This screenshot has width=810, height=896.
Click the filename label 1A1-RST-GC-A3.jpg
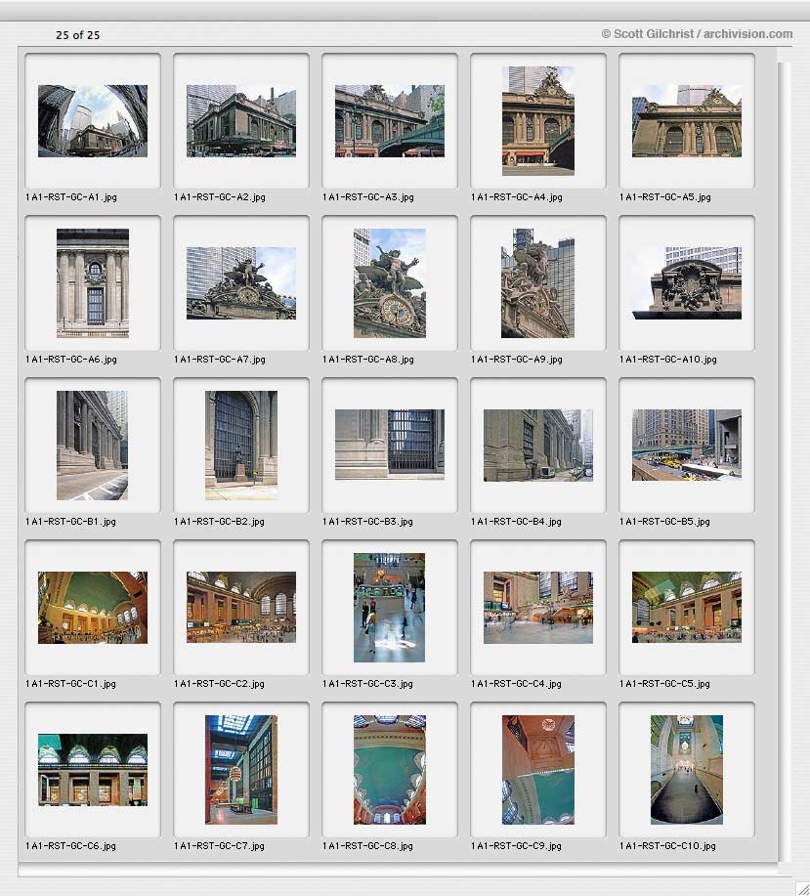pos(368,197)
